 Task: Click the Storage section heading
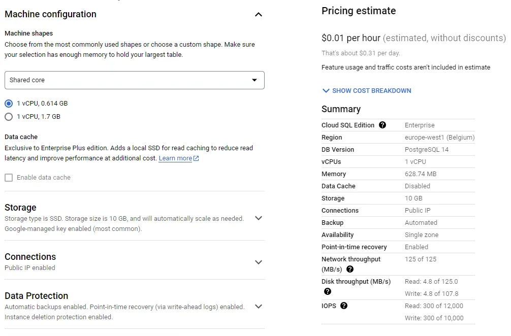pos(20,208)
